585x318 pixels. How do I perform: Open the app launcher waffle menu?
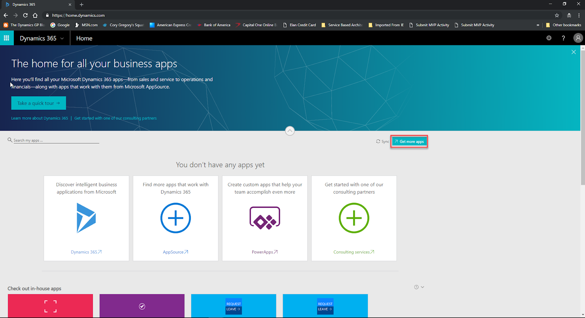(x=7, y=38)
